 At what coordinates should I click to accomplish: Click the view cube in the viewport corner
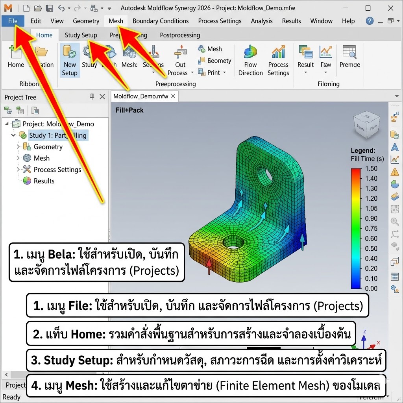tap(367, 125)
